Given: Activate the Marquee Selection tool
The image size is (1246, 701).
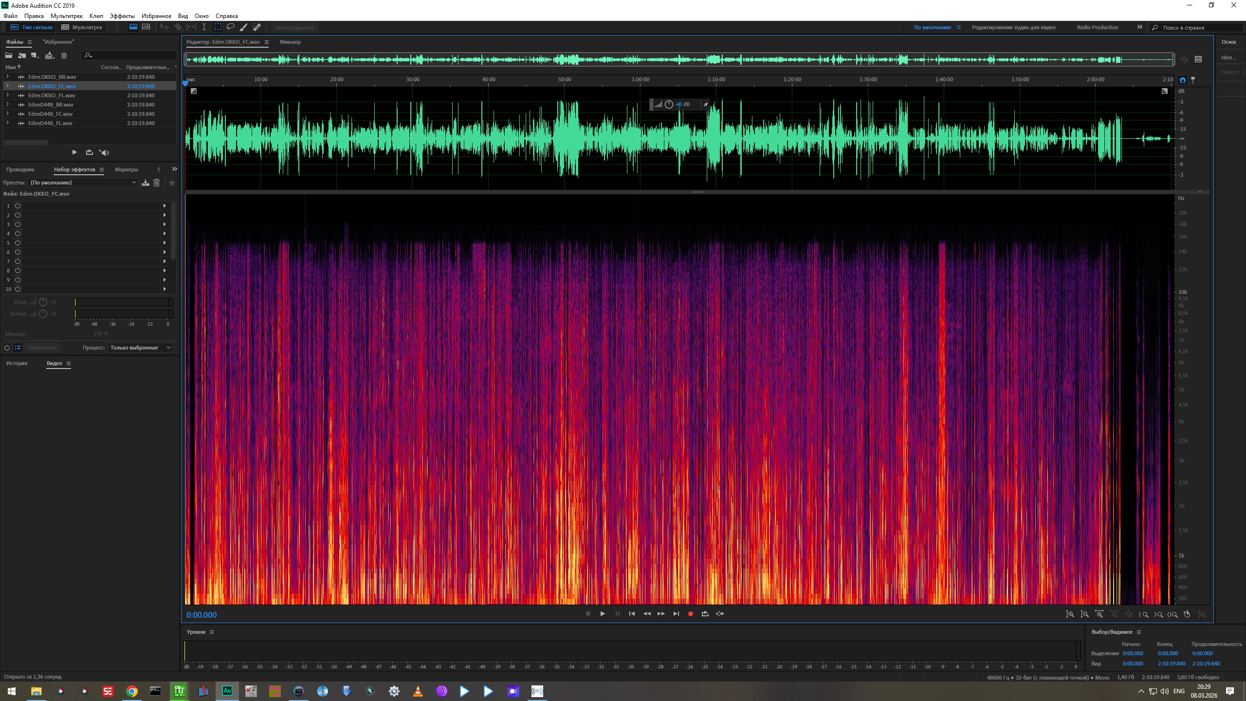Looking at the screenshot, I should (218, 27).
